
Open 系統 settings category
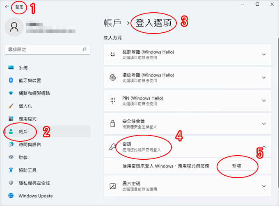tap(48, 68)
